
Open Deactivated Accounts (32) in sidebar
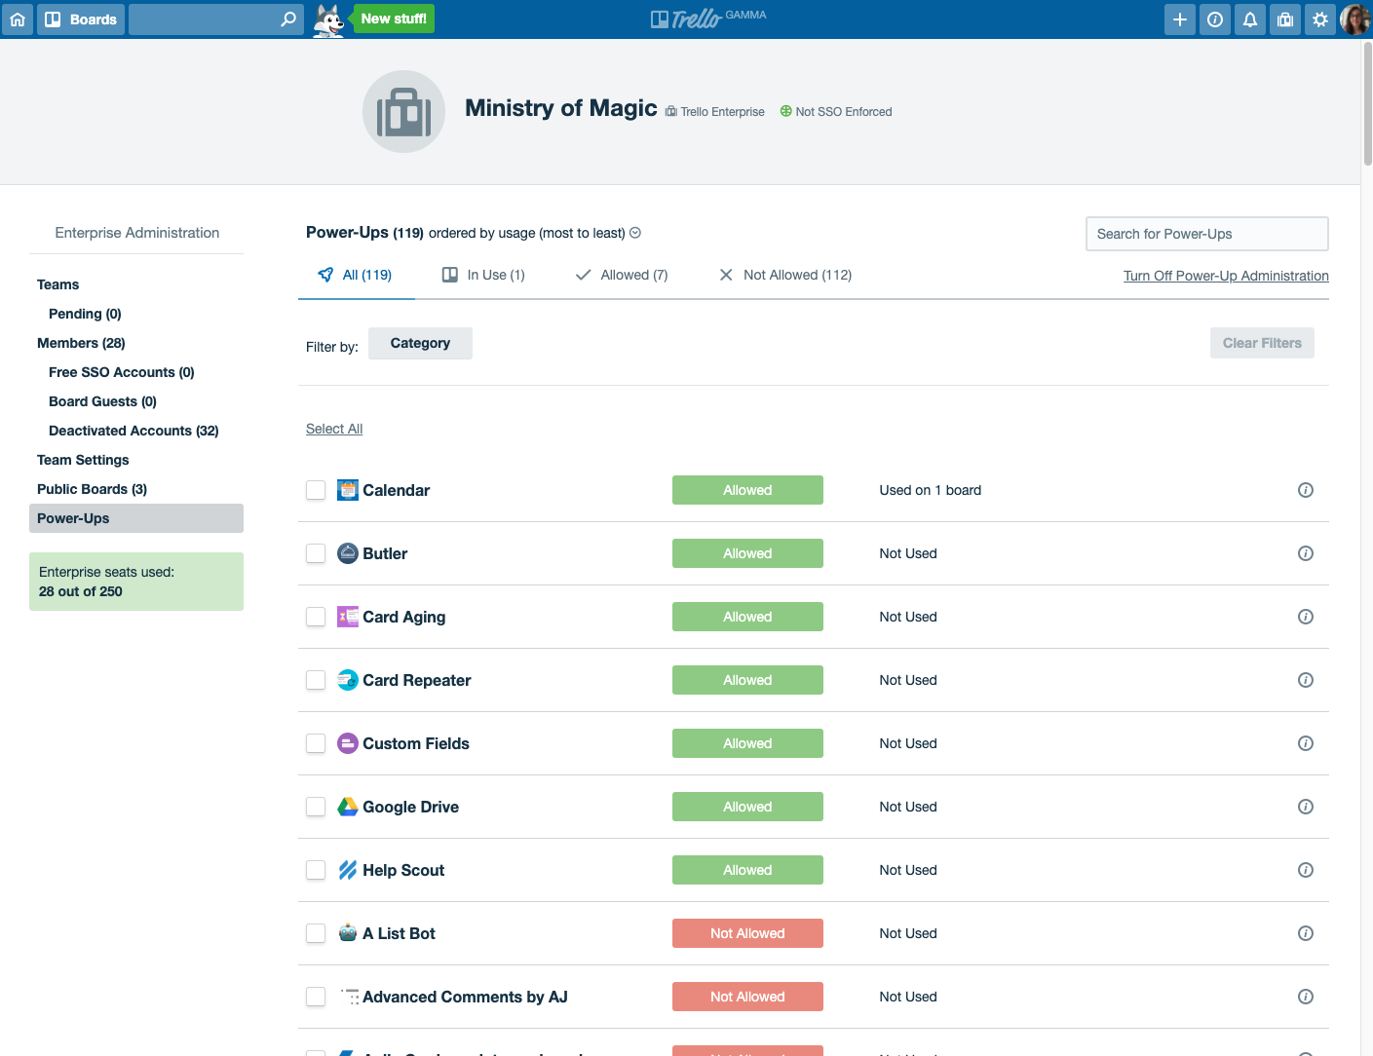click(x=133, y=431)
